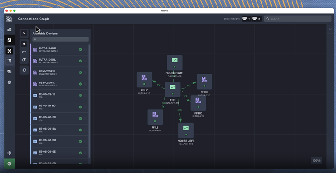
Task: Select the HOUSE RIGHT GALAXY-408 node
Action: [175, 62]
